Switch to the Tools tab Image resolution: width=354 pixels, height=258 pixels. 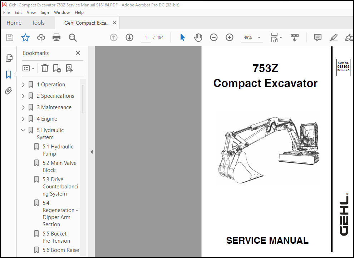coord(38,22)
